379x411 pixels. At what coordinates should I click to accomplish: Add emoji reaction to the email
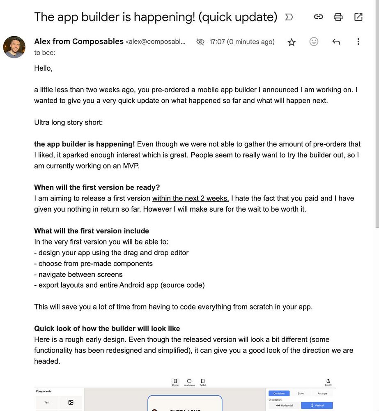314,42
